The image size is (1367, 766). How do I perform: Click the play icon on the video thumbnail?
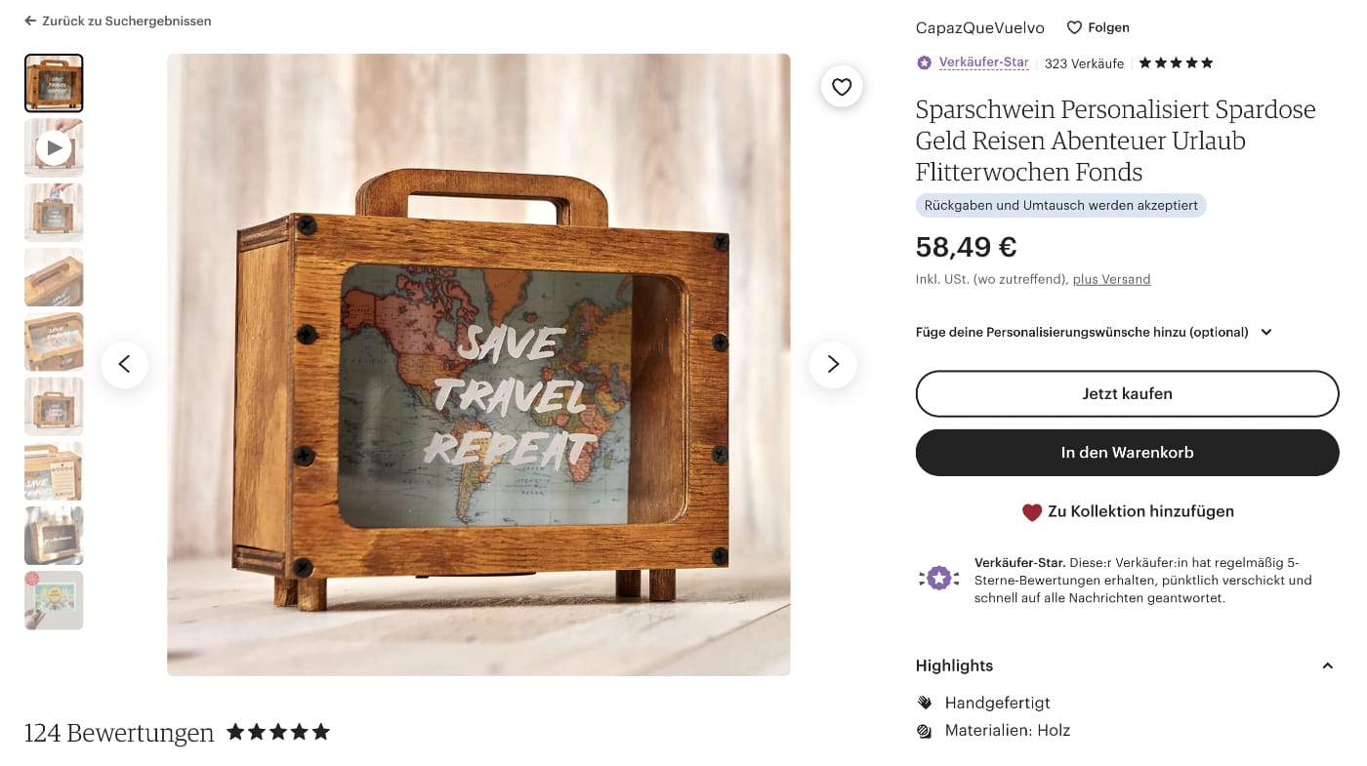54,147
